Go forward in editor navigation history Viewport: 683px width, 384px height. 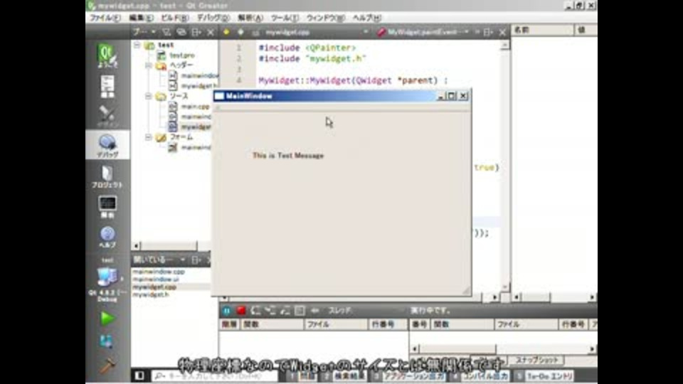[240, 32]
